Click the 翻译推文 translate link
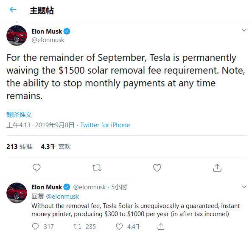The height and width of the screenshot is (234, 252). click(x=19, y=115)
